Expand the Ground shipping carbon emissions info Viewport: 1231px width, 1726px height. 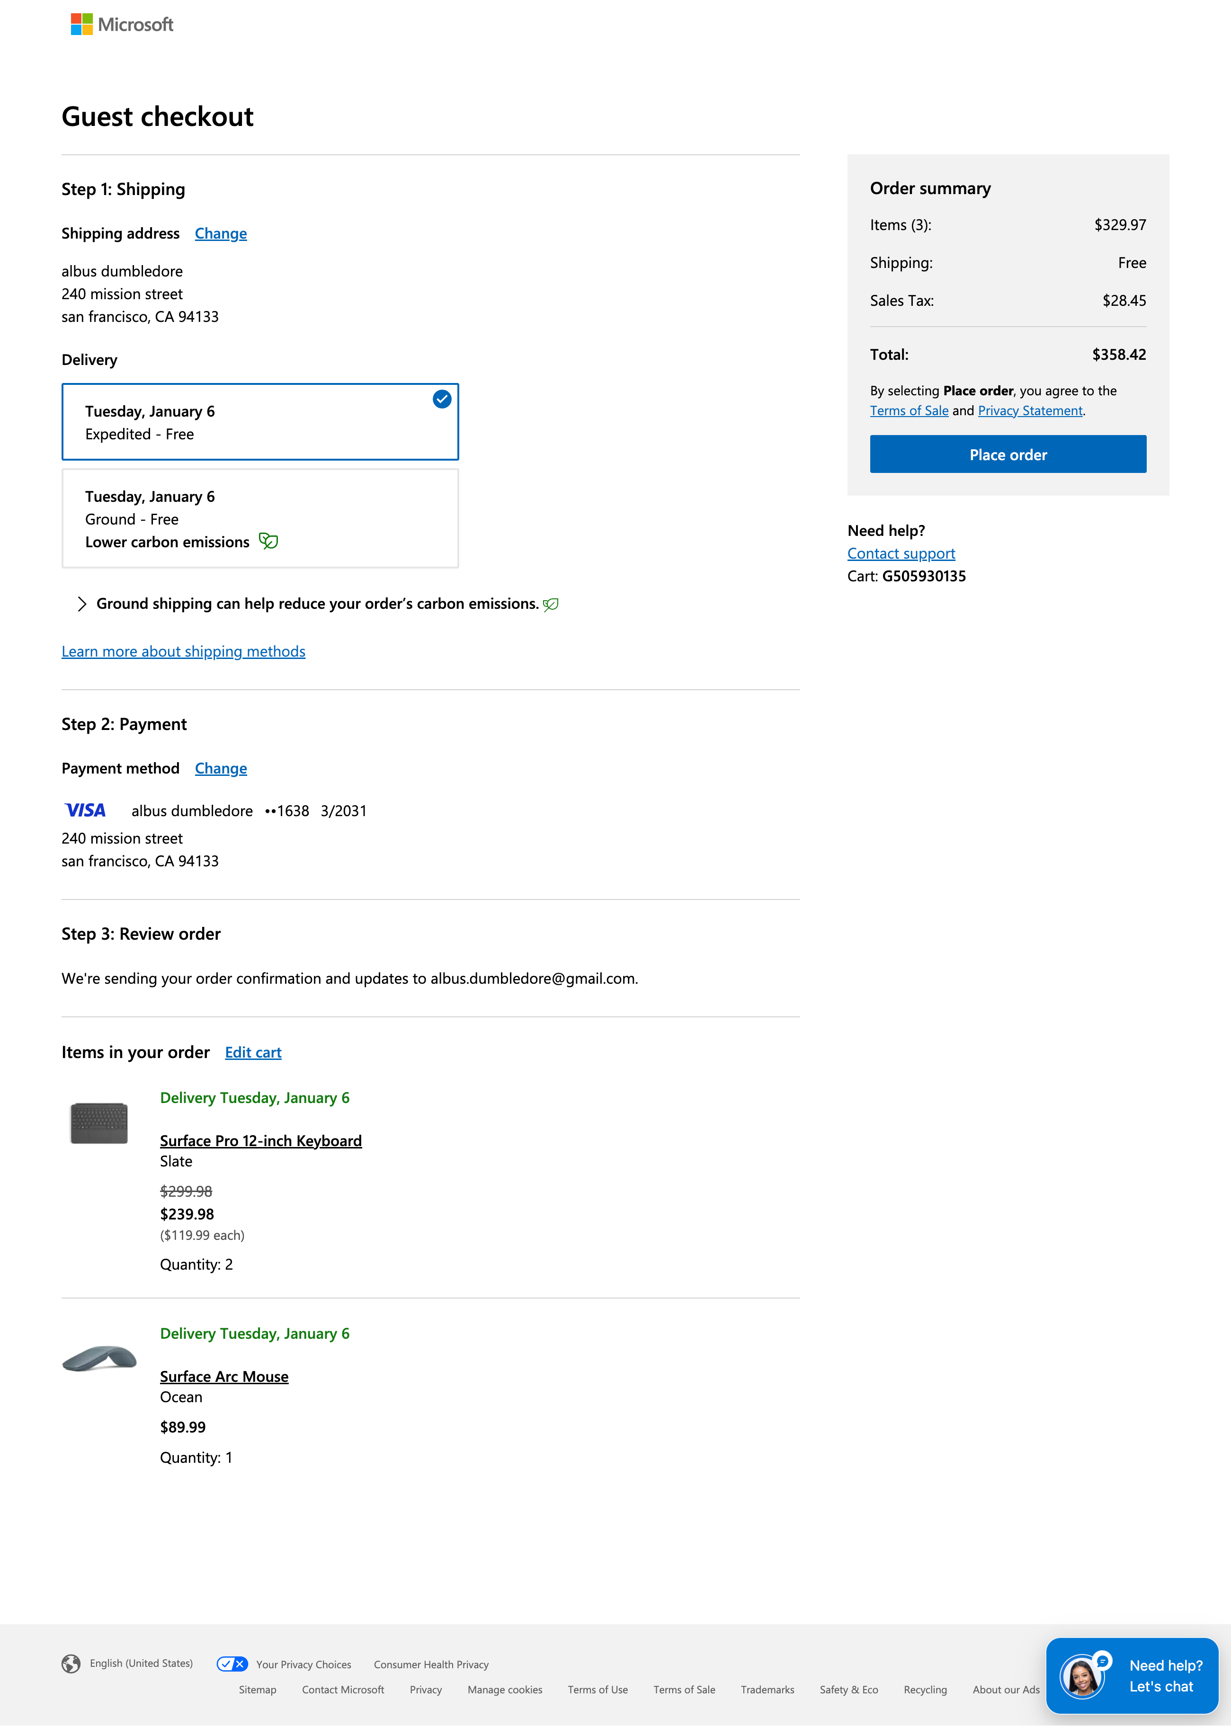[82, 604]
